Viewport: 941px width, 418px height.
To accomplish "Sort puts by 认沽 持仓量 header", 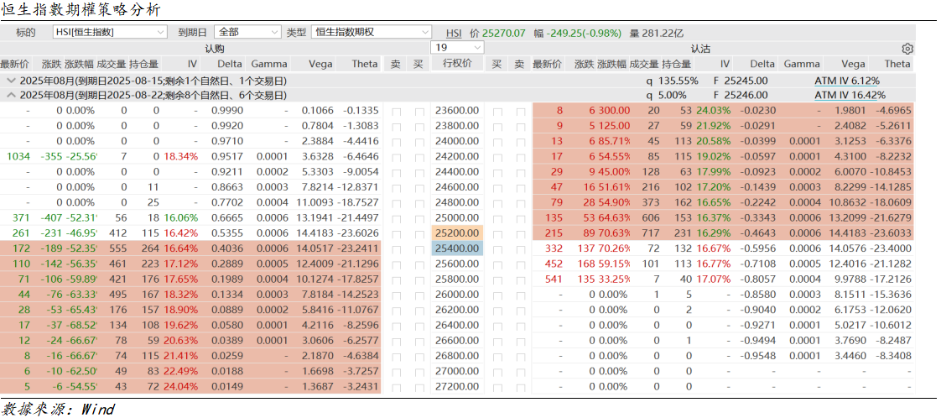I will (676, 64).
